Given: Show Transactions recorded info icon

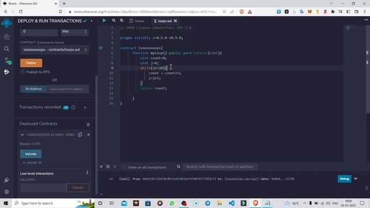Looking at the screenshot, I should pyautogui.click(x=73, y=107).
